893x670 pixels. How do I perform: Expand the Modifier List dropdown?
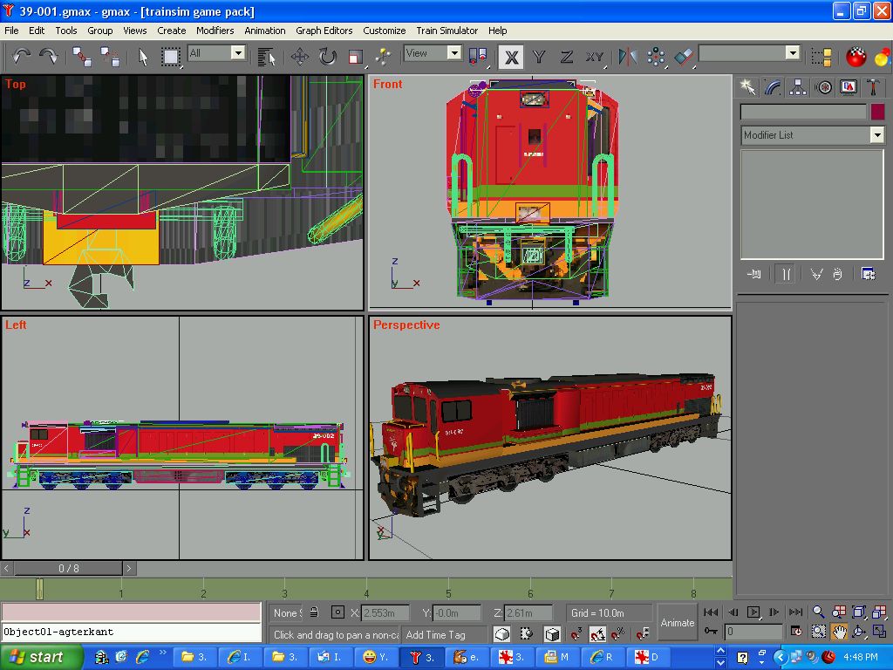876,135
